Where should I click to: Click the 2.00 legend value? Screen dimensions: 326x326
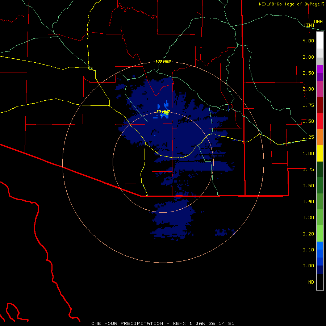point(308,89)
